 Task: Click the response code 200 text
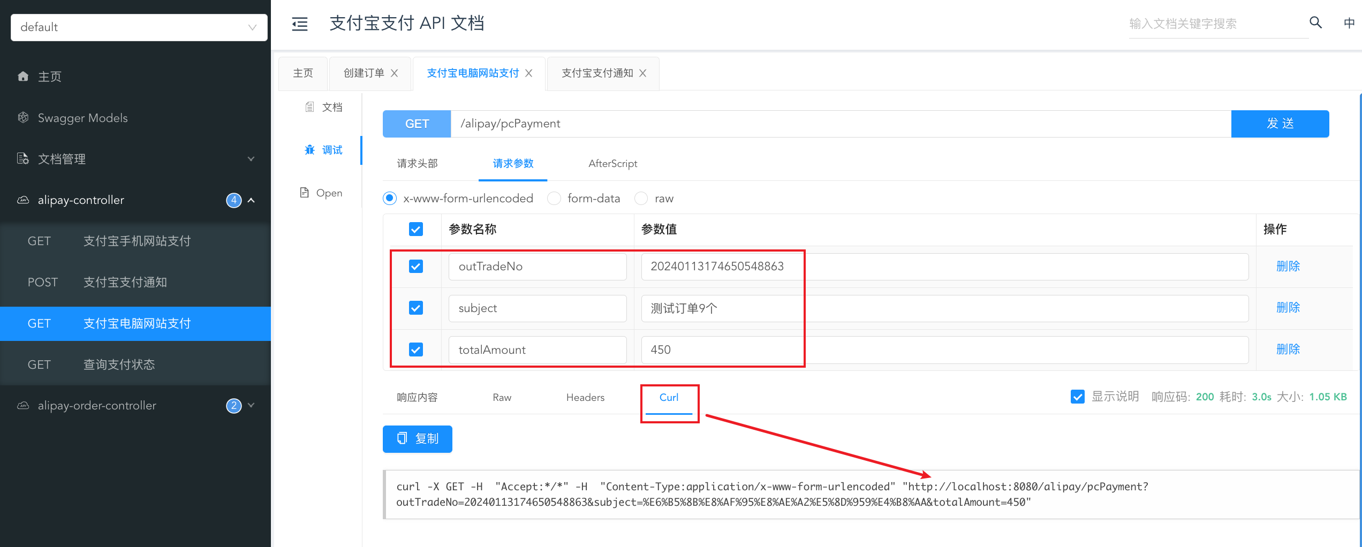tap(1205, 397)
